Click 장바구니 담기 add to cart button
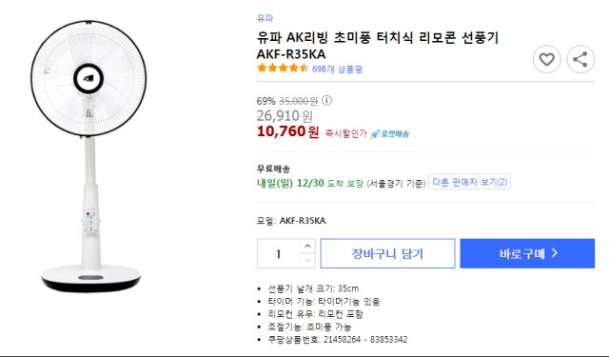Screen dimensions: 609x357 coord(387,253)
